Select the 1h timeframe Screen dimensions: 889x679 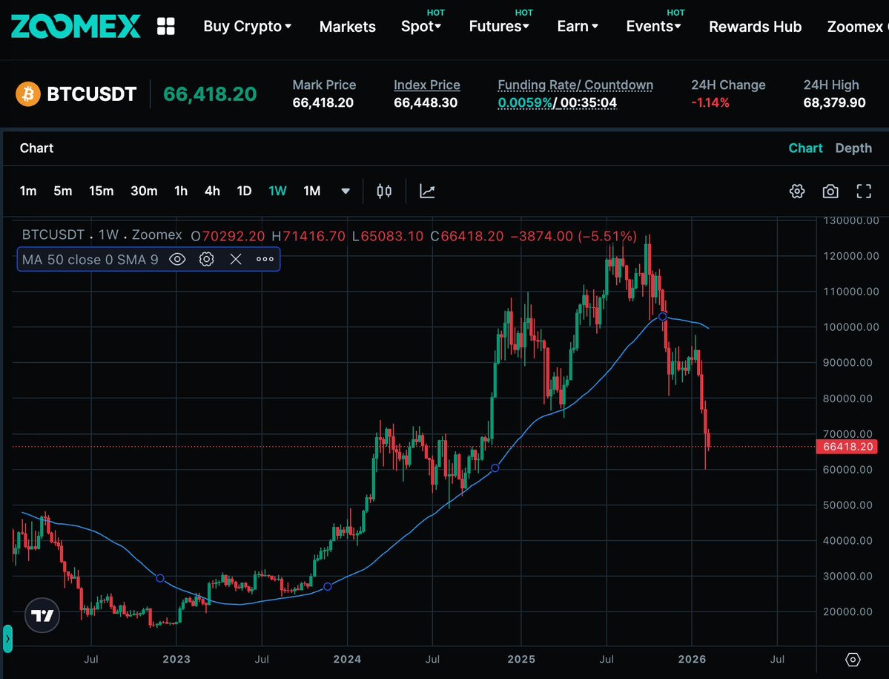coord(181,191)
